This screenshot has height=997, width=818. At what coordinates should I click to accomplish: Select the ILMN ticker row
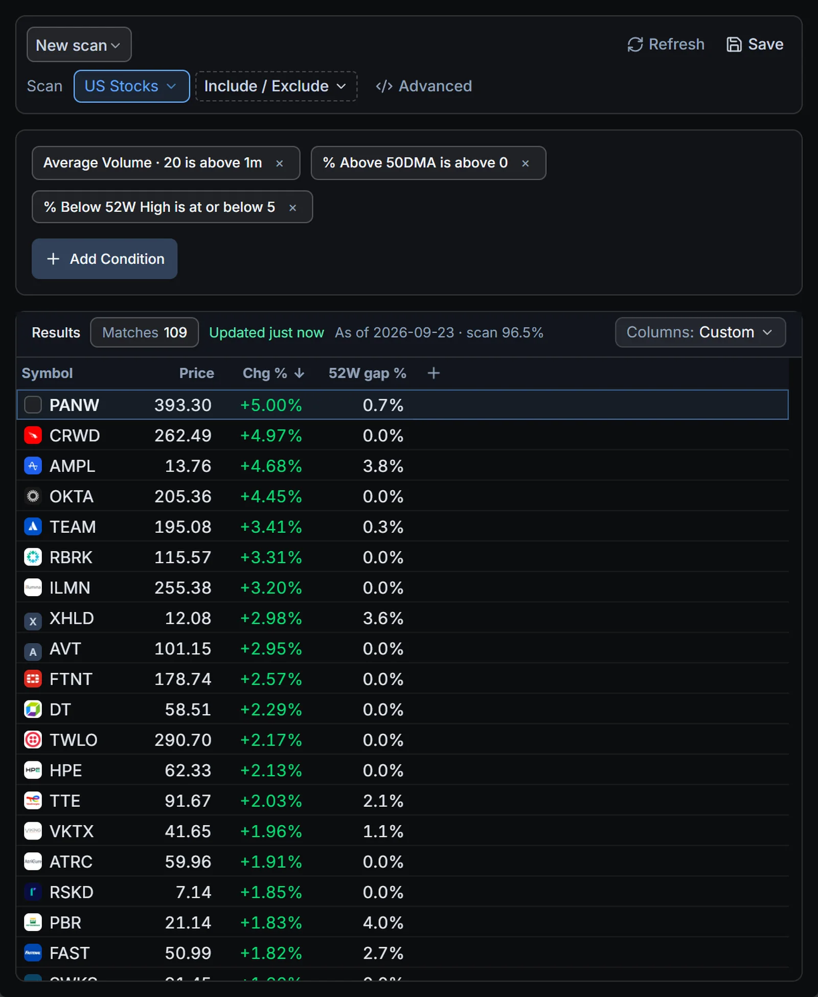(402, 587)
